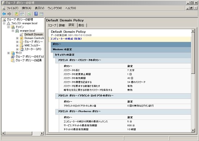Click the サイト icon in tree
Viewport: 199px width, 141px height.
point(13,53)
